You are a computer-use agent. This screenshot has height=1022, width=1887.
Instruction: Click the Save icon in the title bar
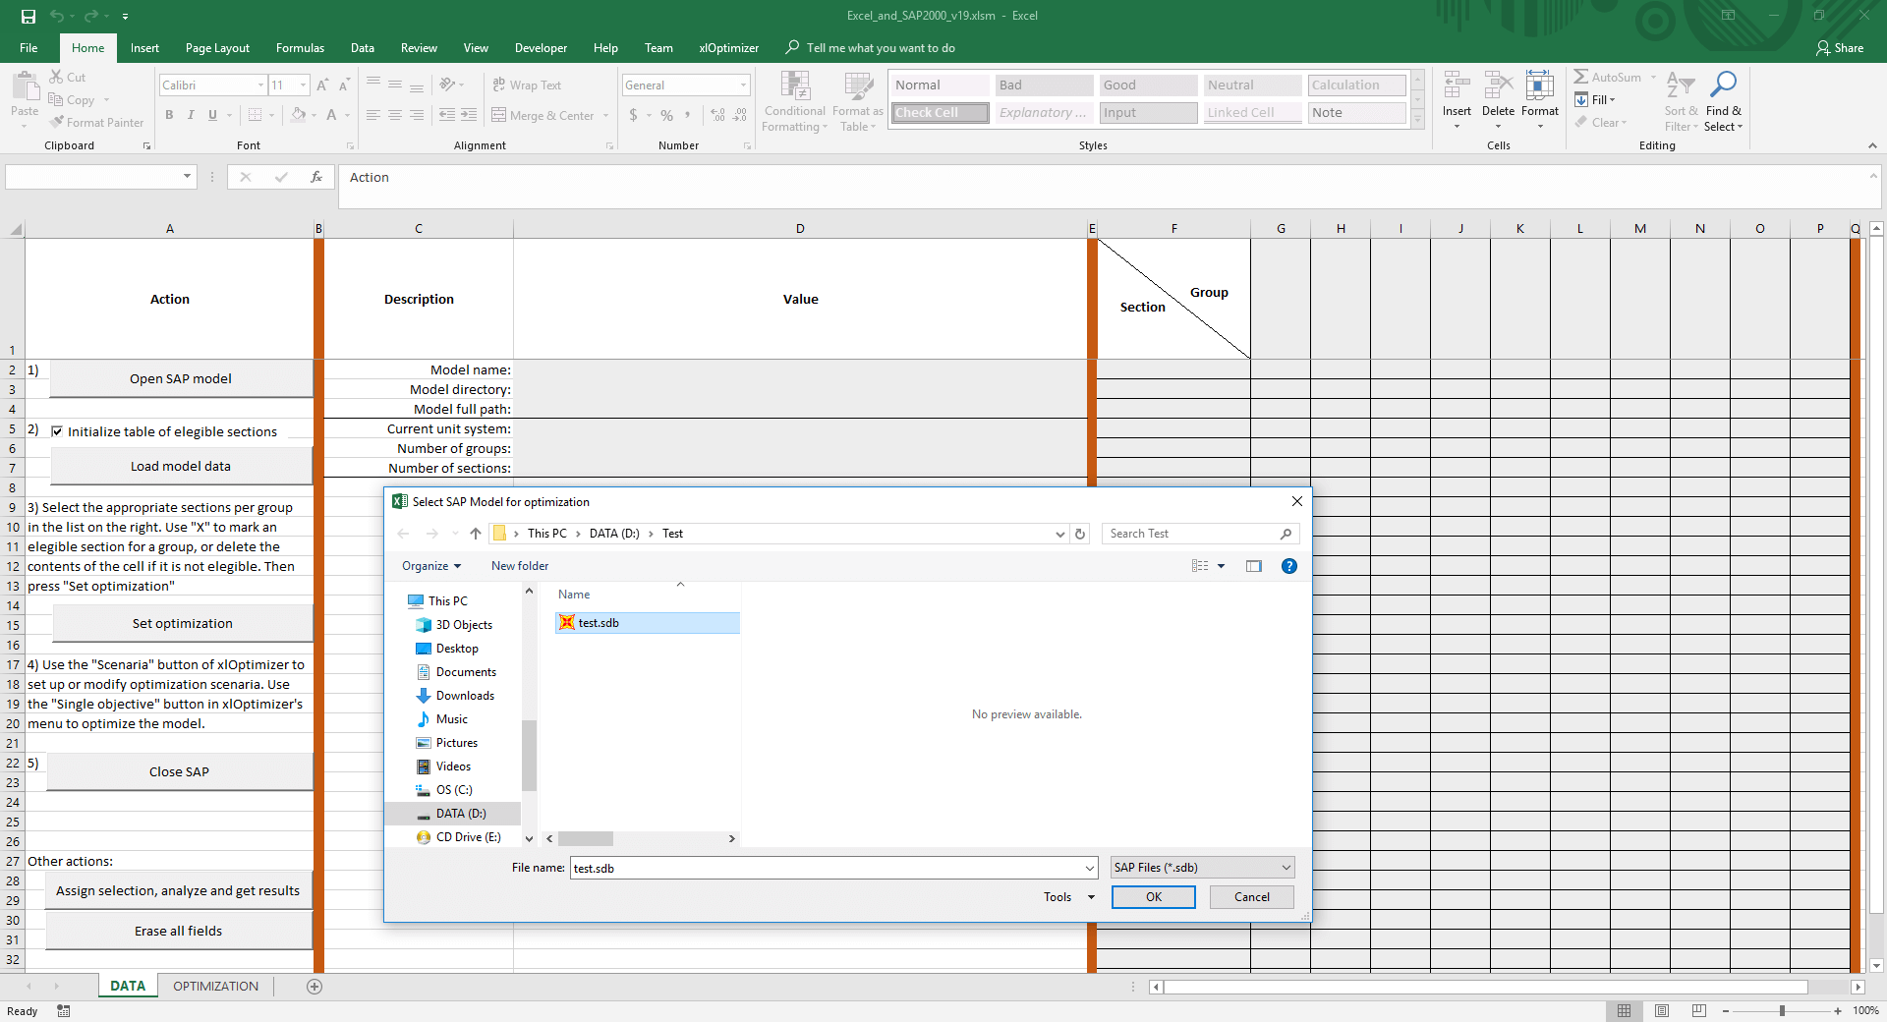tap(29, 17)
